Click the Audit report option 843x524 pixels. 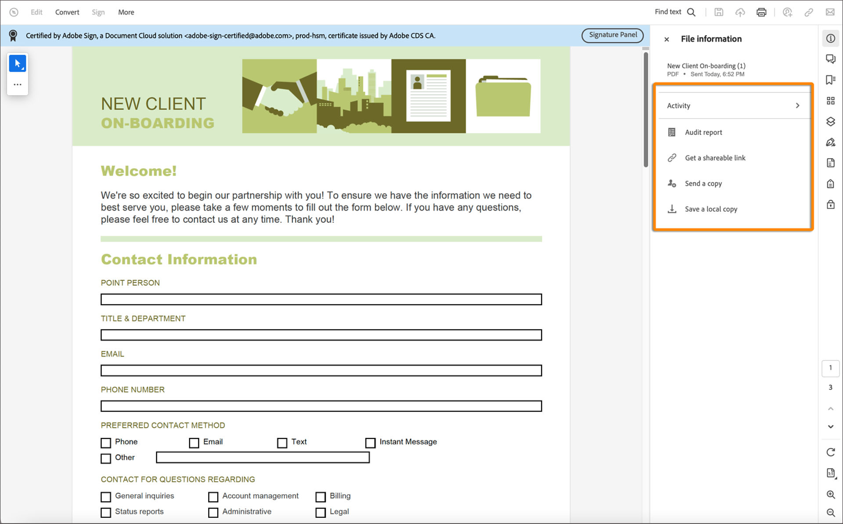coord(703,132)
